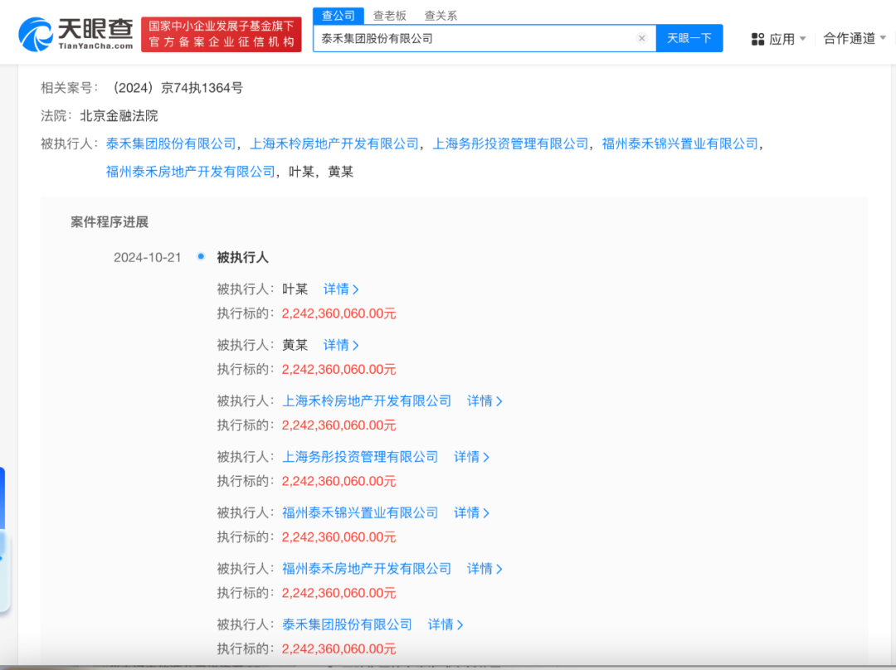Click the case number (2024)京74执1364号
The height and width of the screenshot is (670, 896).
coord(176,88)
